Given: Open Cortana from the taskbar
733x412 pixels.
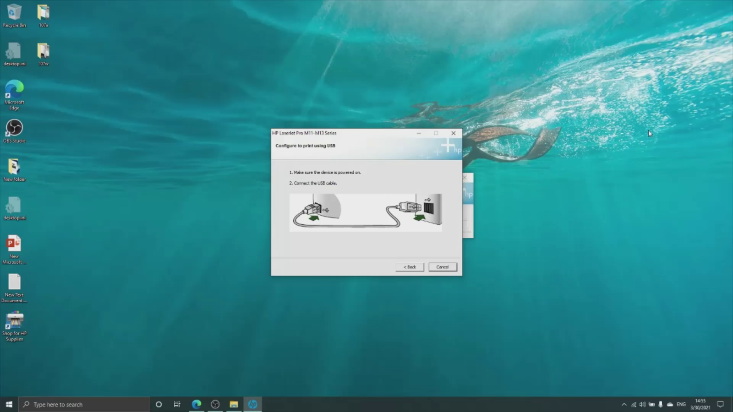Looking at the screenshot, I should 159,404.
